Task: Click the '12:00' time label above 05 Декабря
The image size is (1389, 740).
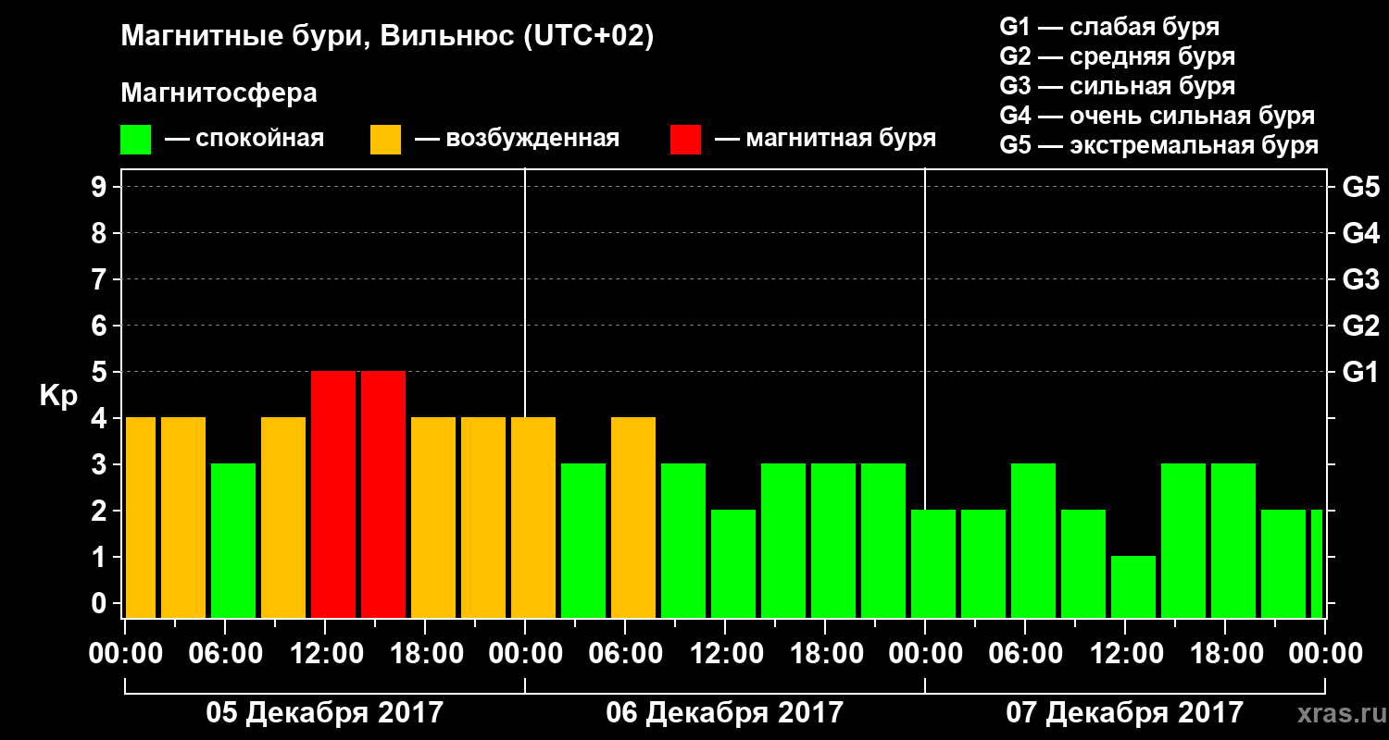Action: 325,654
